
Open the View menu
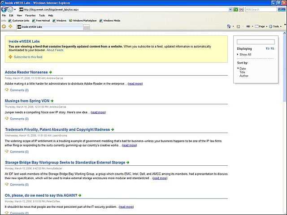(19, 15)
